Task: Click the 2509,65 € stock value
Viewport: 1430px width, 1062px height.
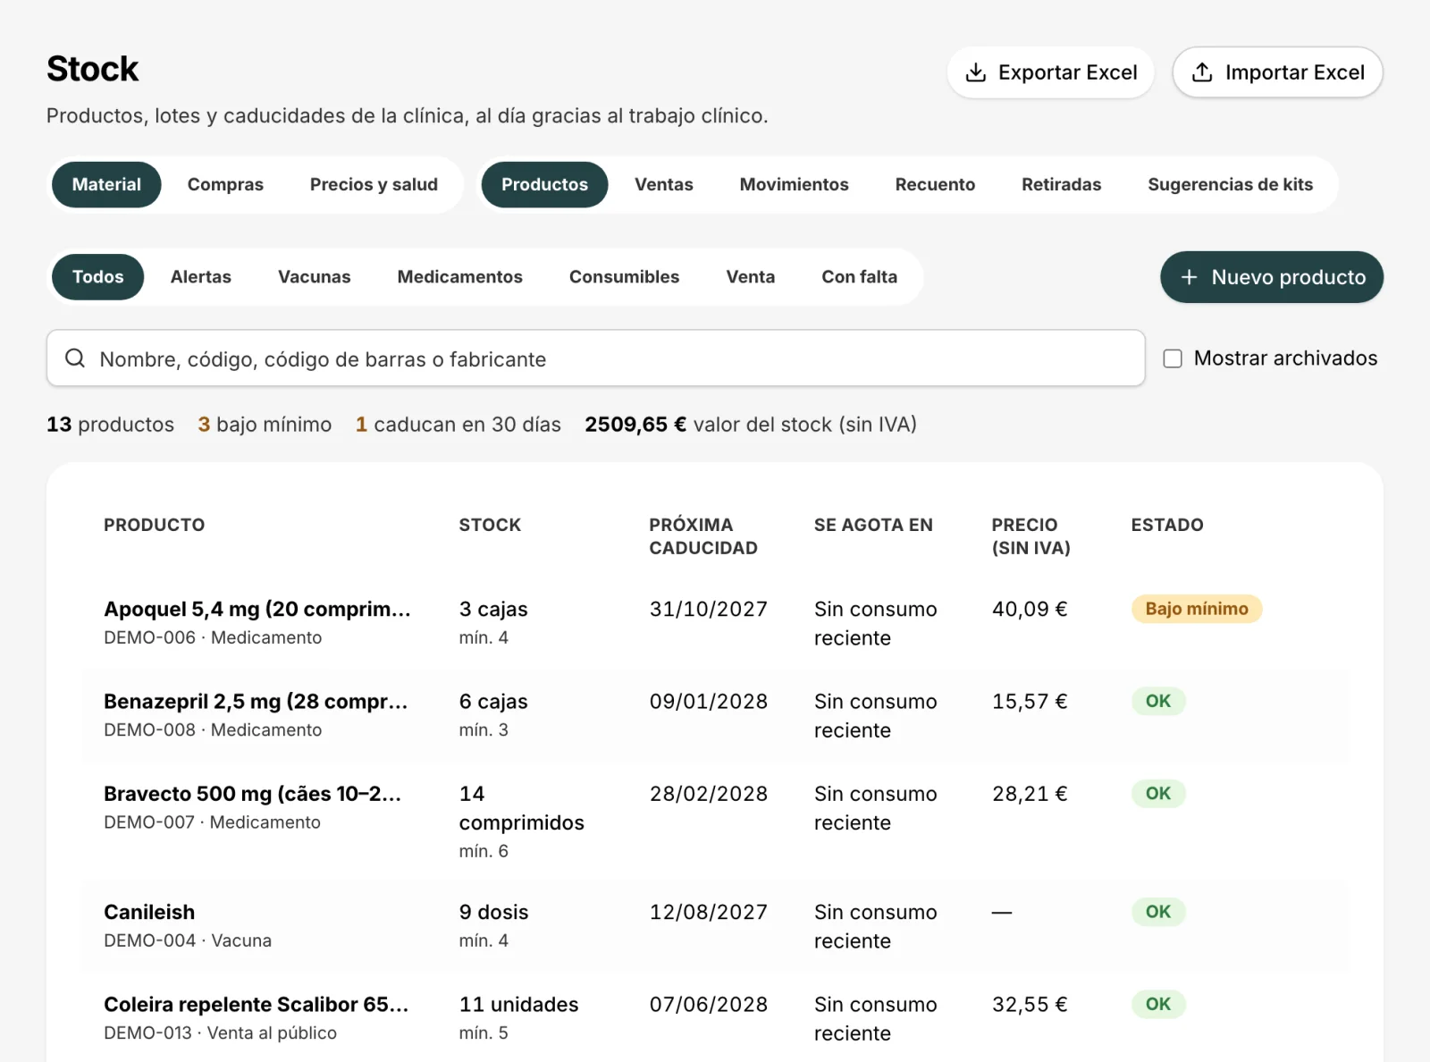Action: coord(635,425)
